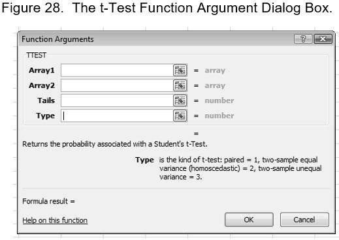Click the Tails field label
The height and width of the screenshot is (240, 339).
[x=46, y=100]
